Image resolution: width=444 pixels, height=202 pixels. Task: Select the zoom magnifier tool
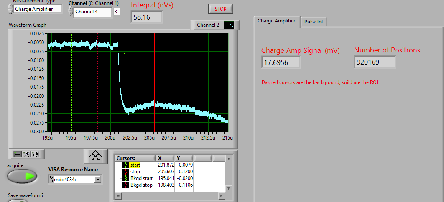click(26, 154)
